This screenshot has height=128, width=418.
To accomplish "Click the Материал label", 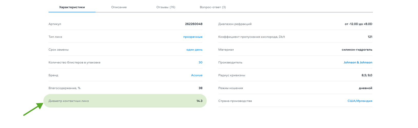I will pyautogui.click(x=226, y=50).
